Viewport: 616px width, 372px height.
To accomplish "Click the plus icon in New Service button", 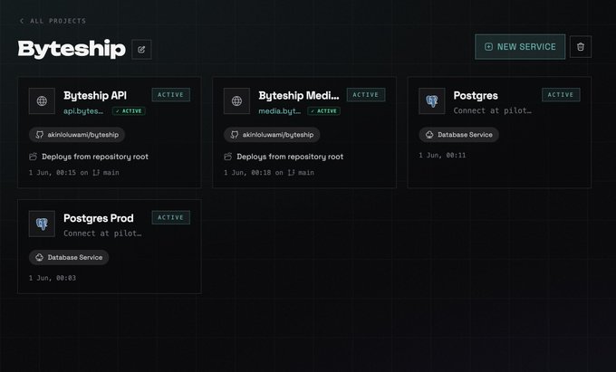I will tap(488, 47).
